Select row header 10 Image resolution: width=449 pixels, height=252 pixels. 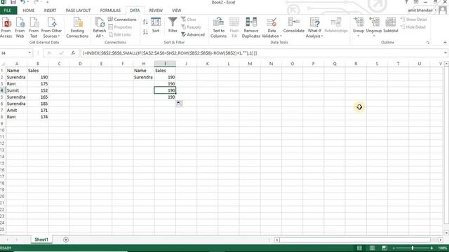pyautogui.click(x=3, y=130)
